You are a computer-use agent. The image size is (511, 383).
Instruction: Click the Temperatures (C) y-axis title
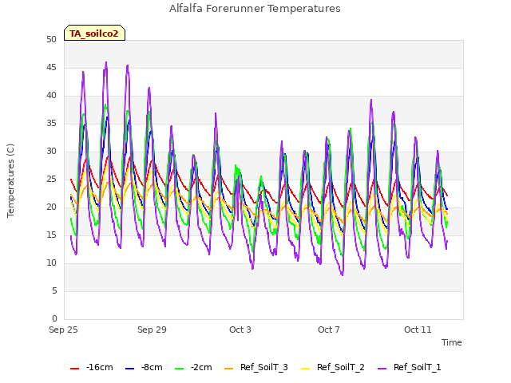pyautogui.click(x=10, y=180)
